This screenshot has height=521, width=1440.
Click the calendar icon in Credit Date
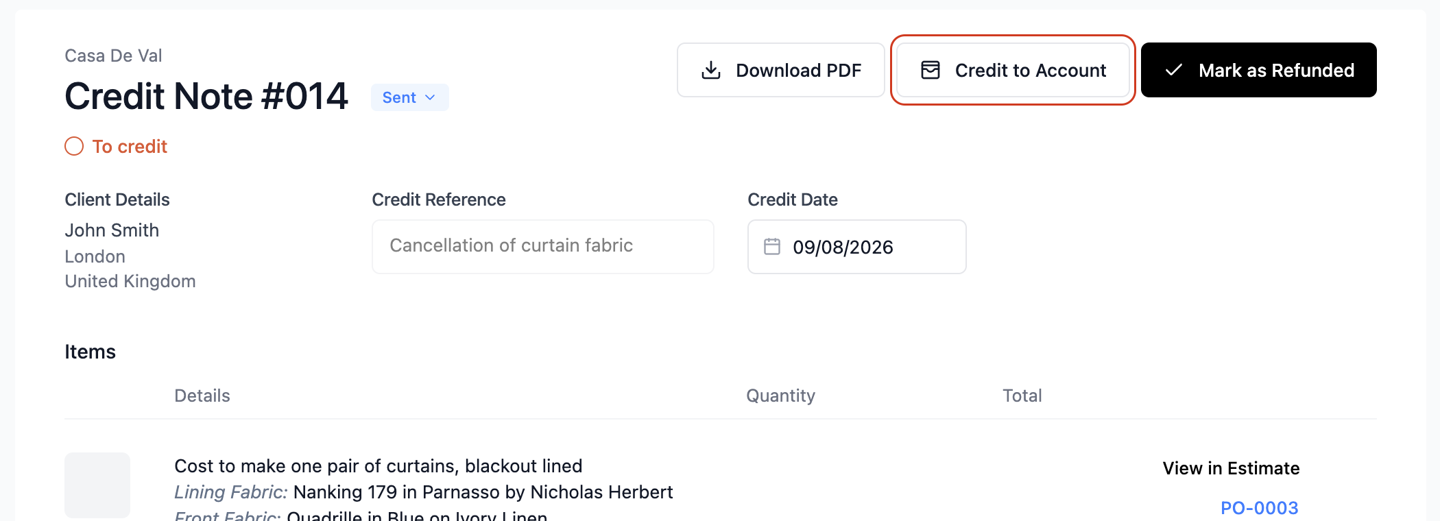tap(772, 246)
